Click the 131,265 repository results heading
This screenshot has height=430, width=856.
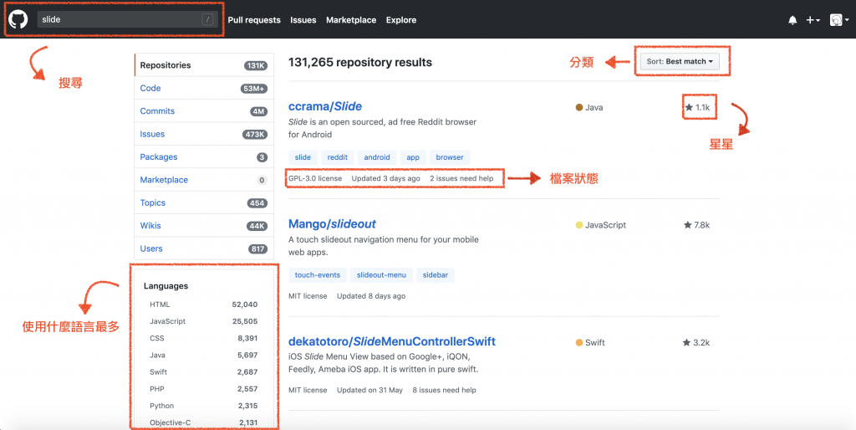[360, 62]
